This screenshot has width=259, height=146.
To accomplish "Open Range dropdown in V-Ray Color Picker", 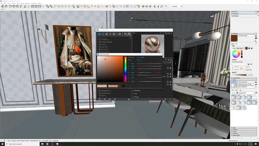I will [x=149, y=60].
